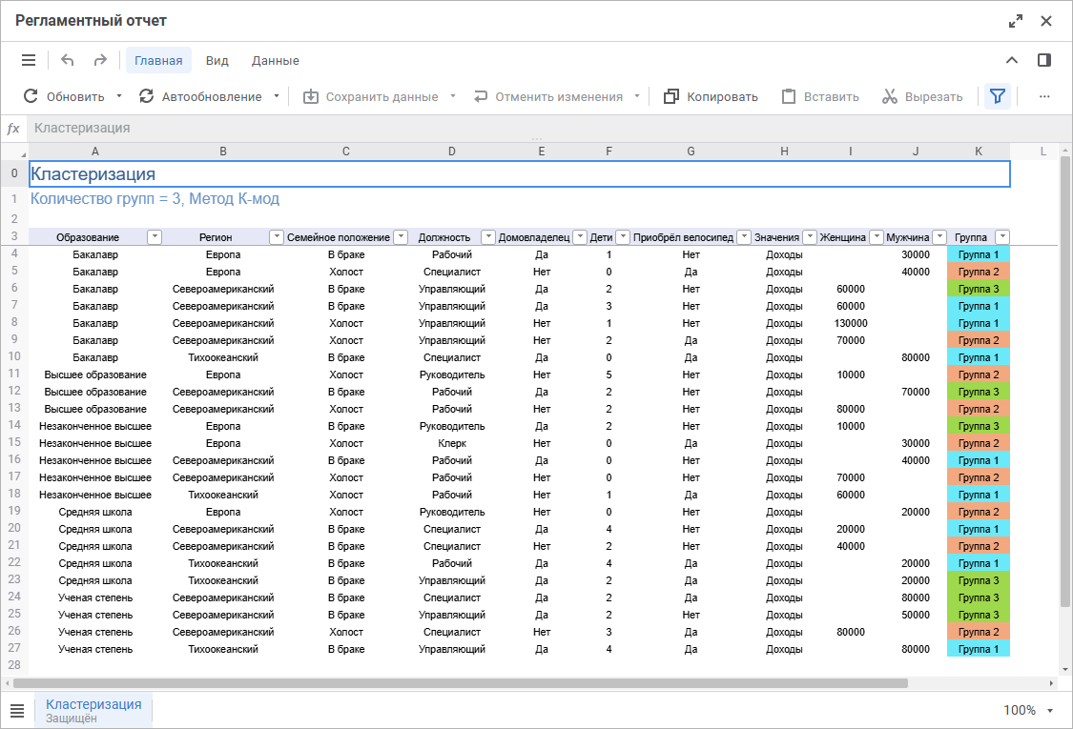Click the scroll-down arrow of vertical scrollbar
Viewport: 1073px width, 729px height.
pyautogui.click(x=1064, y=670)
